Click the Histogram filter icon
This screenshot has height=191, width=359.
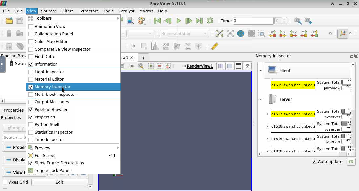click(x=155, y=46)
